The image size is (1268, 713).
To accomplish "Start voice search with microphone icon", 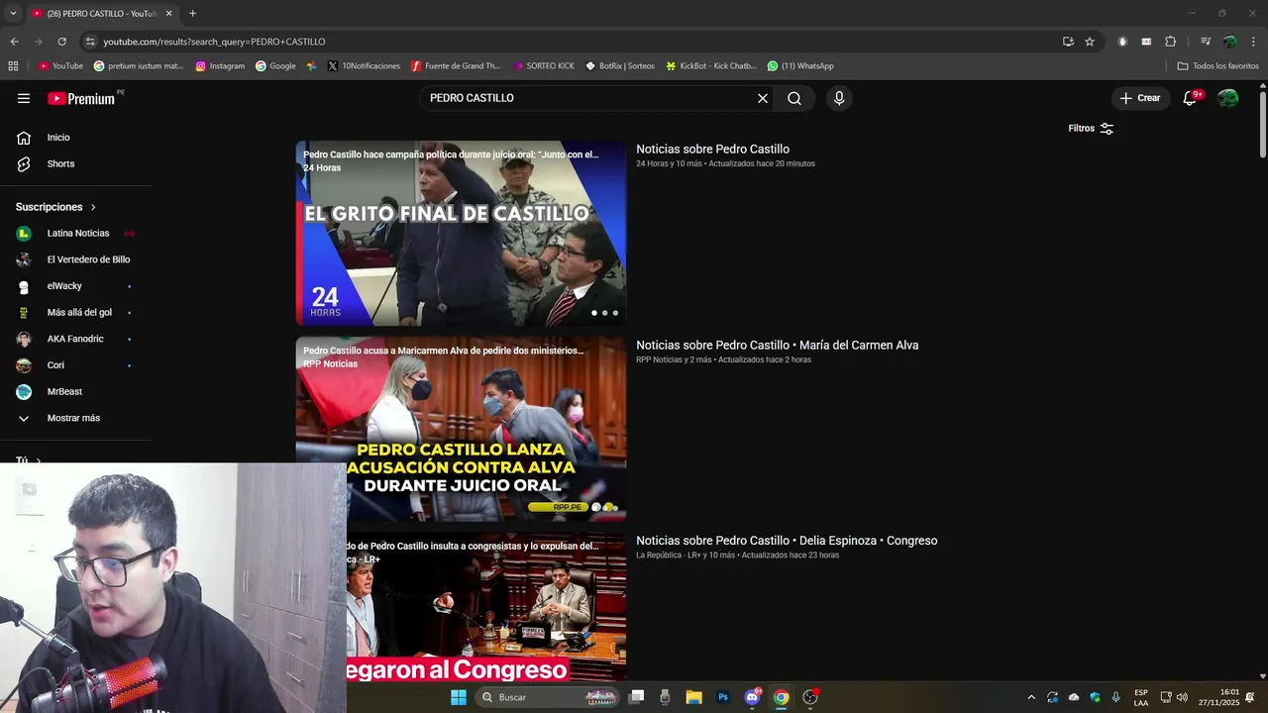I will click(839, 98).
